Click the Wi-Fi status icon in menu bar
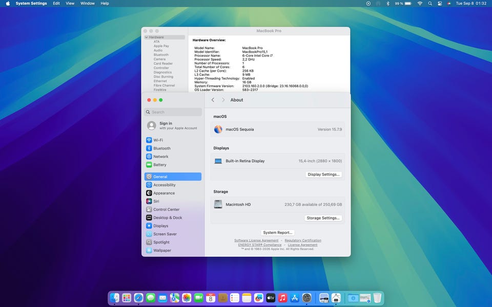The image size is (492, 307). click(420, 4)
